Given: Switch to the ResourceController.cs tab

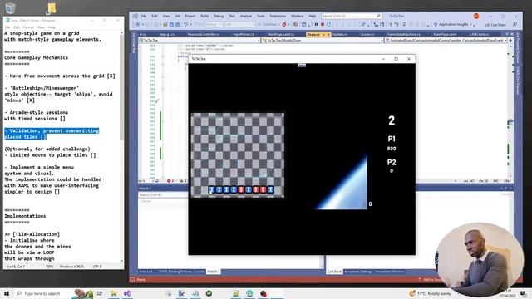Looking at the screenshot, I should click(x=204, y=34).
